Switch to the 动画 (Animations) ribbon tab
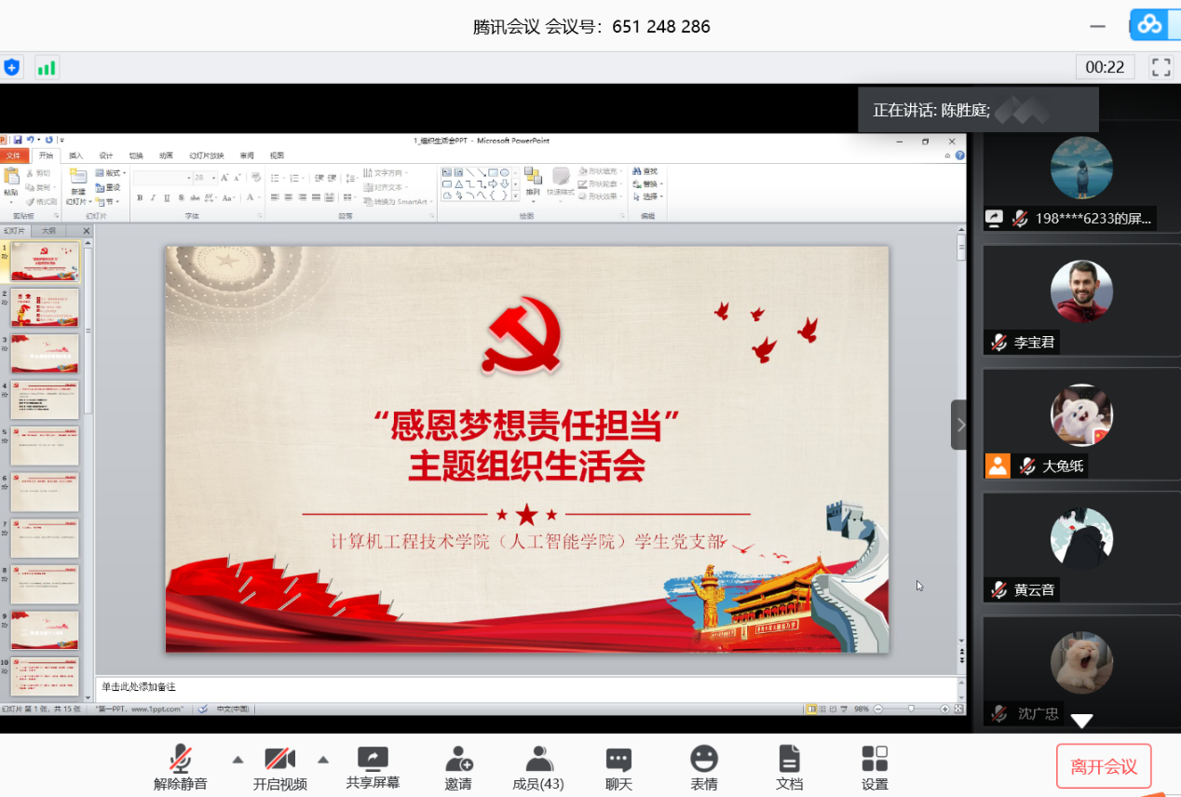 coord(166,155)
